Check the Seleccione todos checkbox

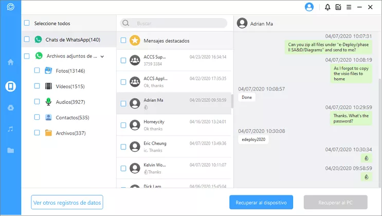[x=26, y=23]
